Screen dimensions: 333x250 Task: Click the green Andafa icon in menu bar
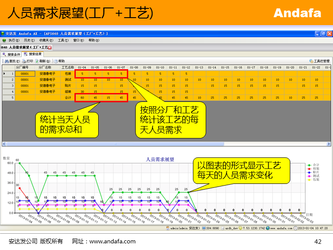click(x=4, y=40)
